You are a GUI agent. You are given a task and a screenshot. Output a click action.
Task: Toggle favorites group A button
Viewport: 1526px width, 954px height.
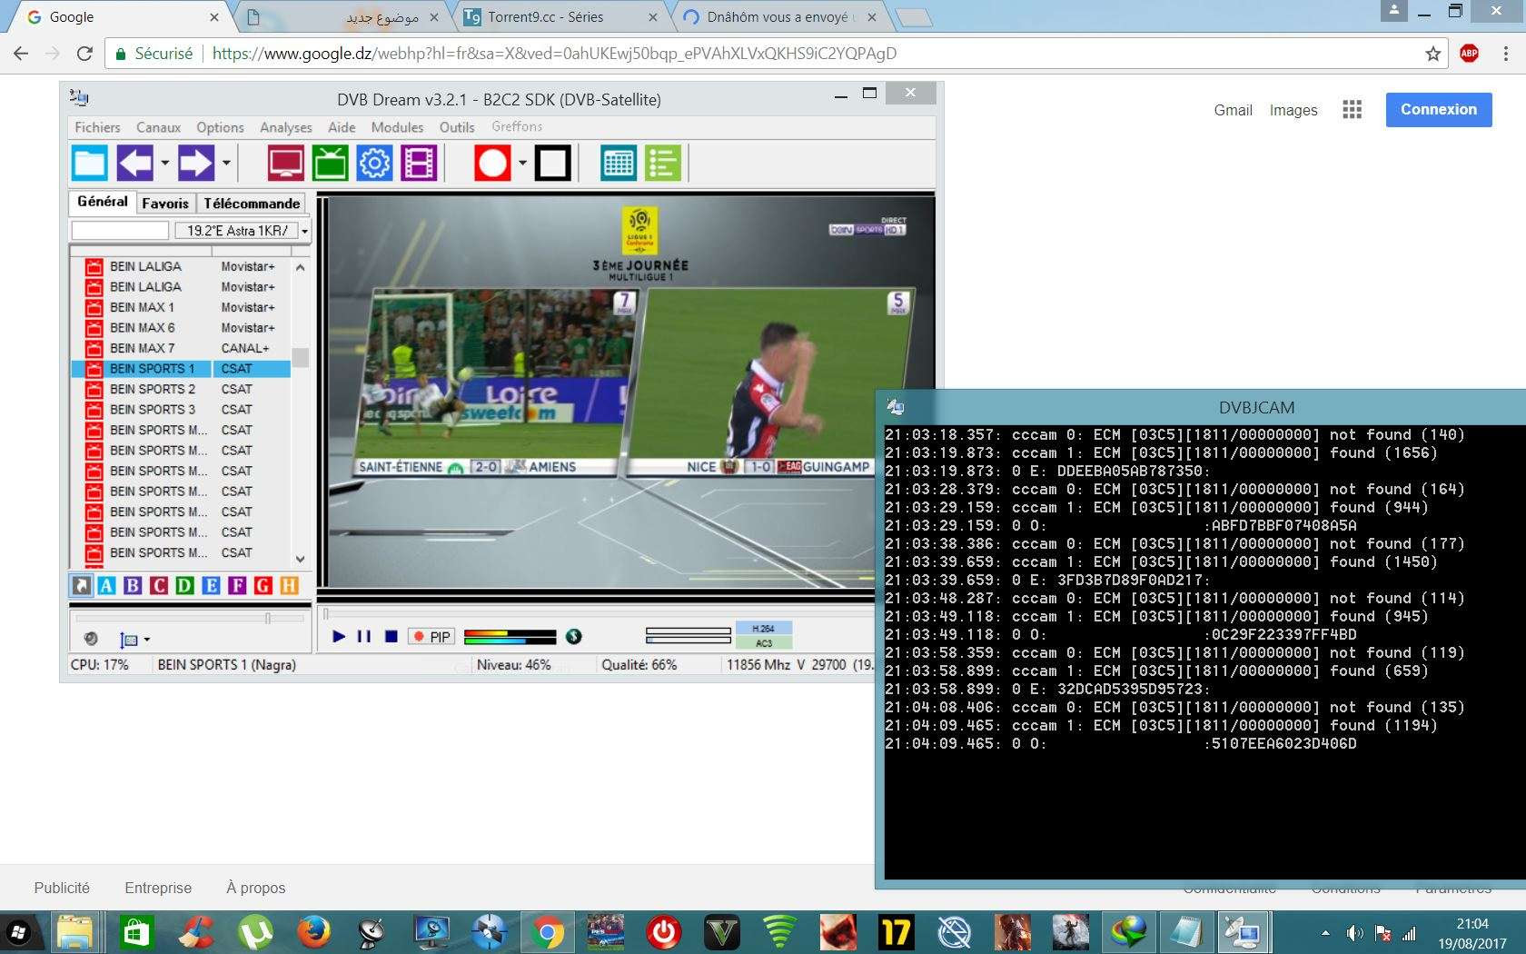106,585
